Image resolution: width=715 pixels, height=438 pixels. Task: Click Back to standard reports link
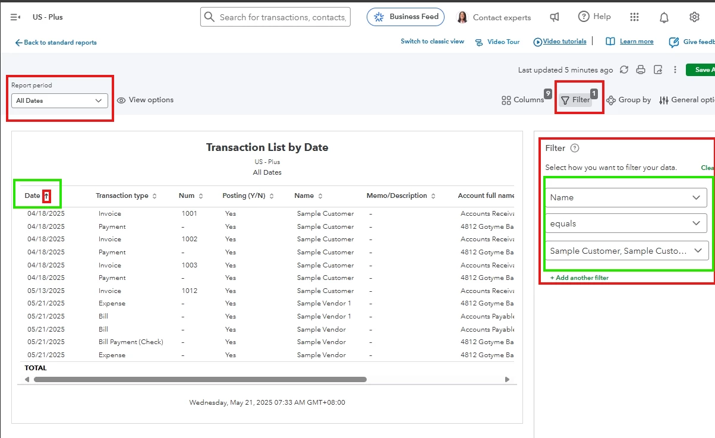pos(56,43)
